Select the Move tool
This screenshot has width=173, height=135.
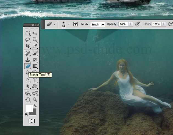[35, 33]
